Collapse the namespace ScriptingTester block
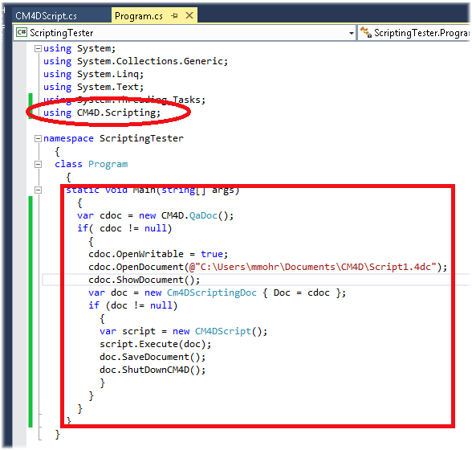This screenshot has width=472, height=450. click(38, 139)
